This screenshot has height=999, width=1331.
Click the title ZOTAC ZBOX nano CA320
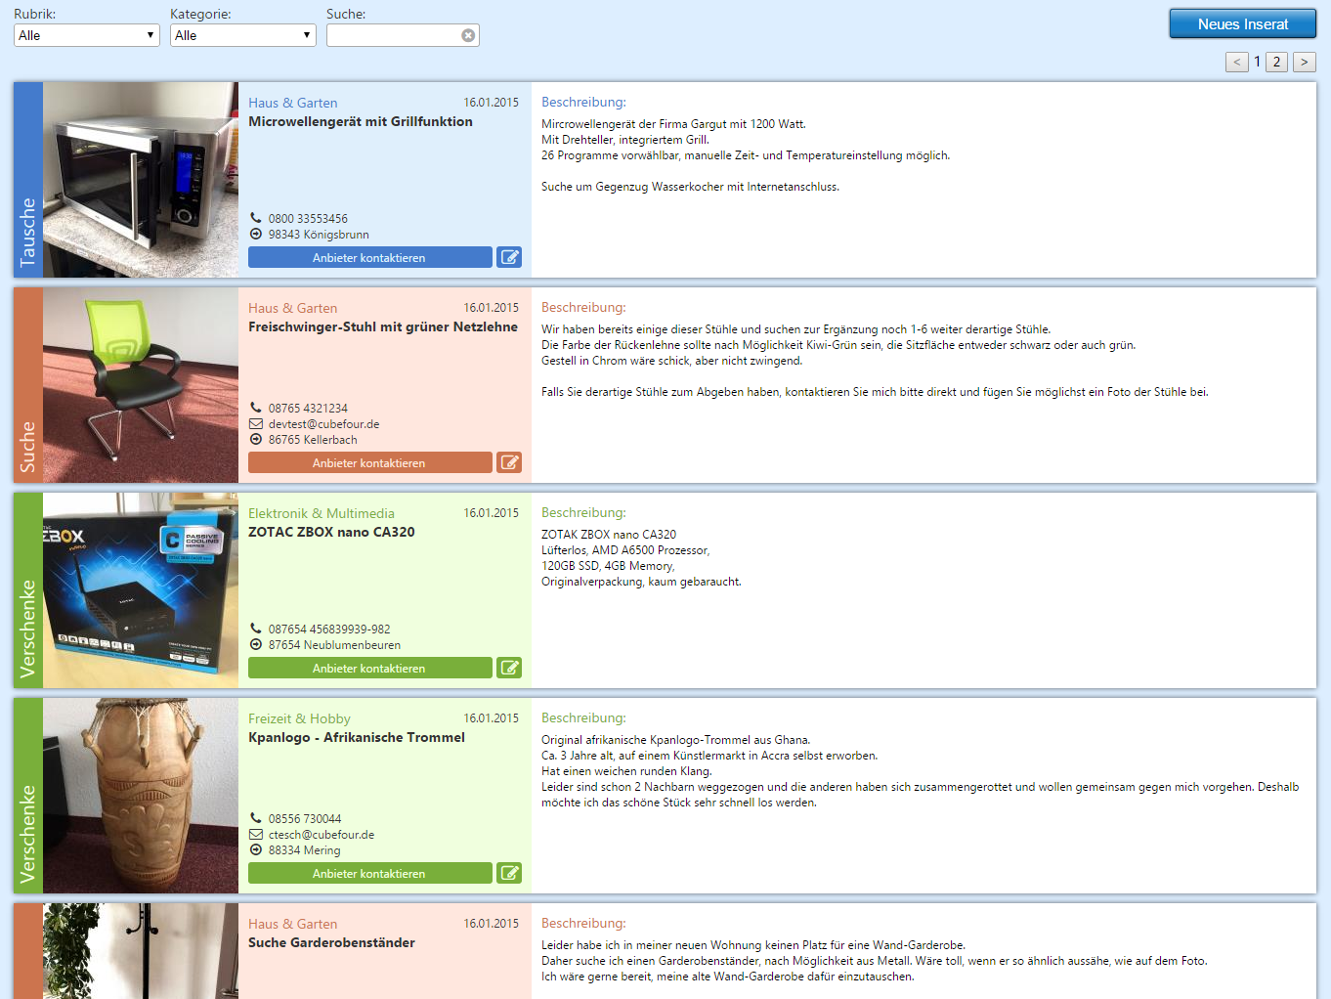(x=331, y=532)
